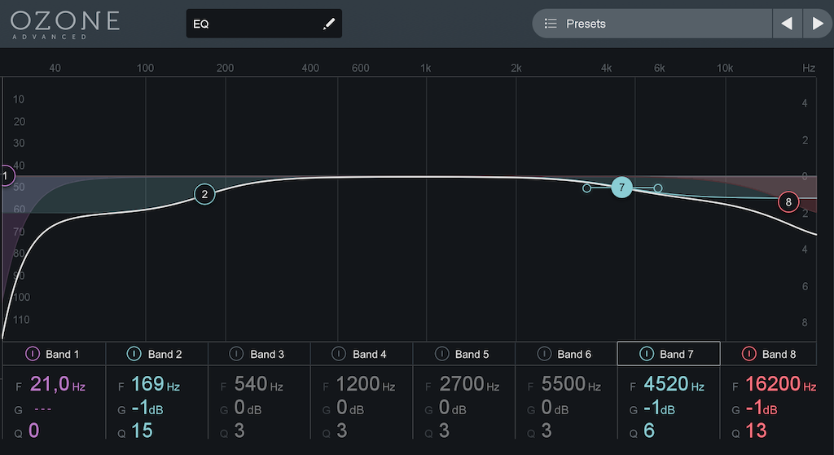834x455 pixels.
Task: Disable Band 8 power button
Action: click(749, 354)
